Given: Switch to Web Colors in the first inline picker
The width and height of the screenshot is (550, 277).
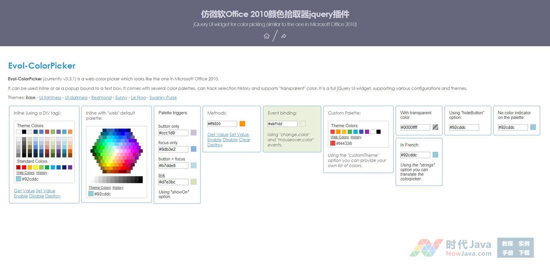Looking at the screenshot, I should point(25,173).
